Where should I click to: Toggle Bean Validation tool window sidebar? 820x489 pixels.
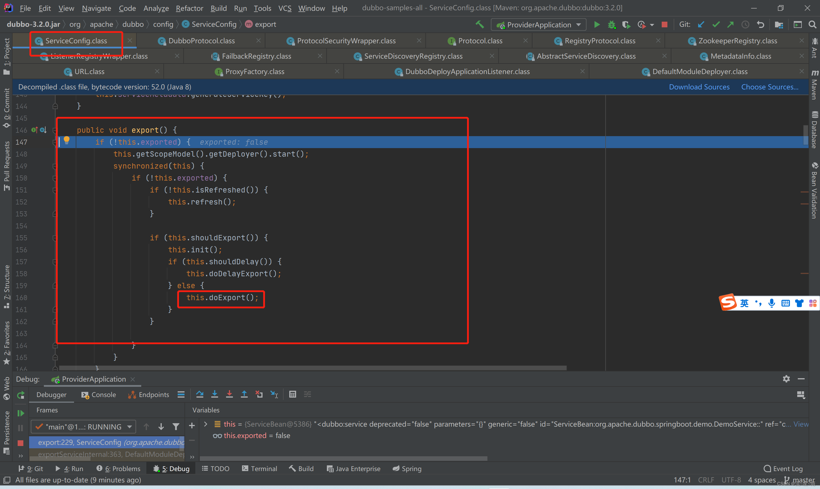(814, 191)
